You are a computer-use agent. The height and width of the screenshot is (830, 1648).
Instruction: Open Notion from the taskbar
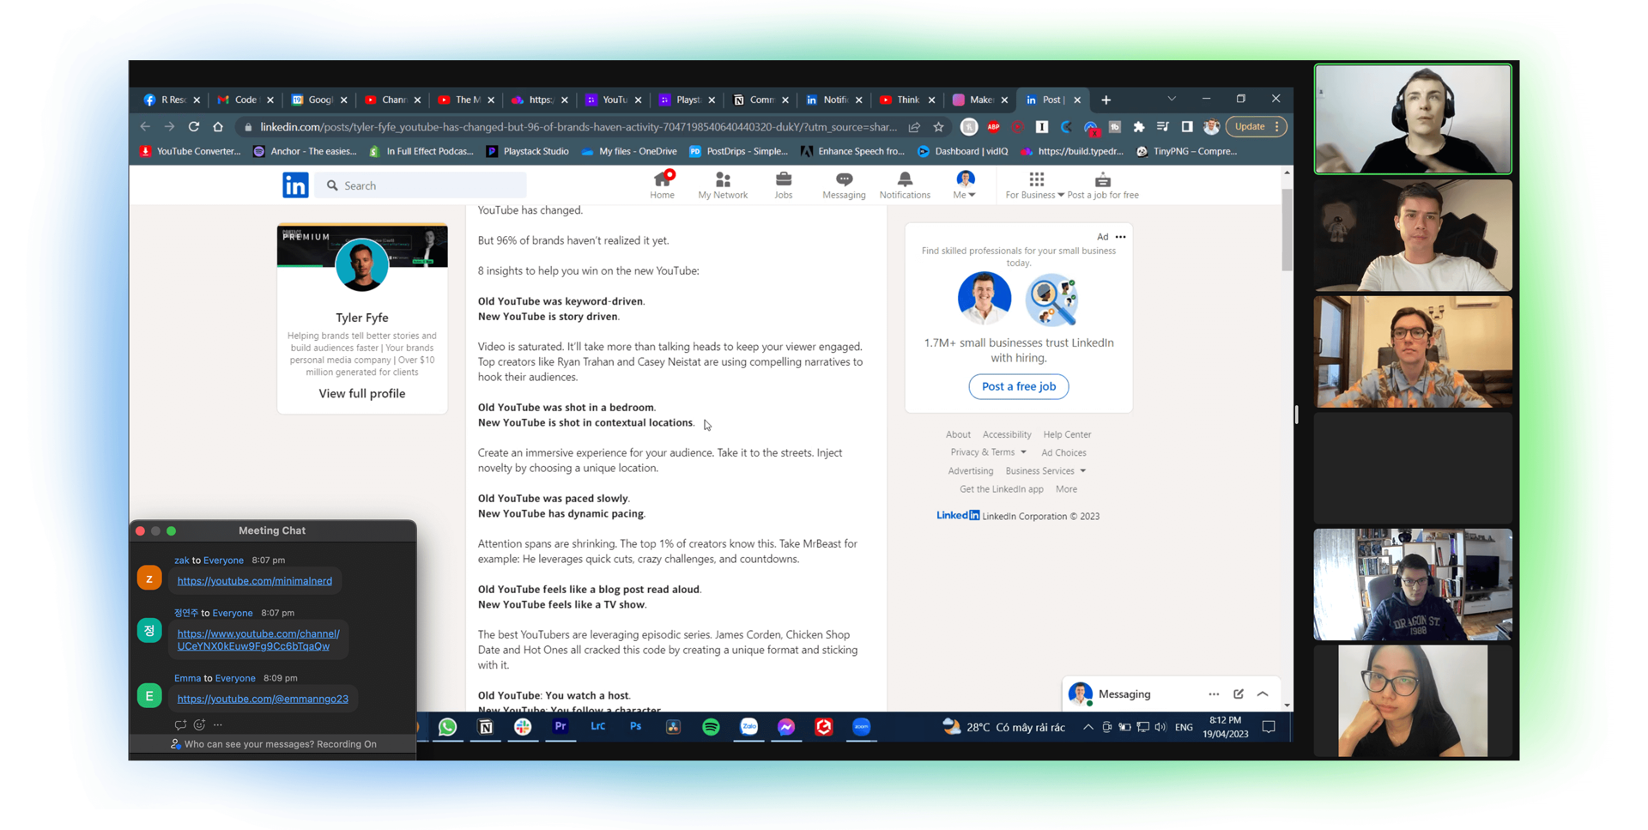[485, 727]
